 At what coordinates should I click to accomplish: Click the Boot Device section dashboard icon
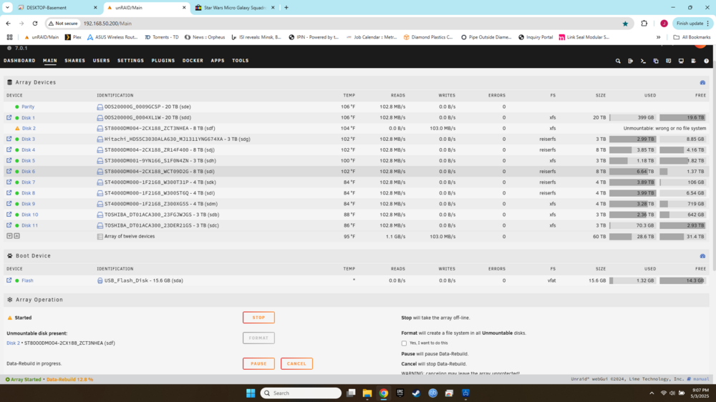pyautogui.click(x=703, y=256)
